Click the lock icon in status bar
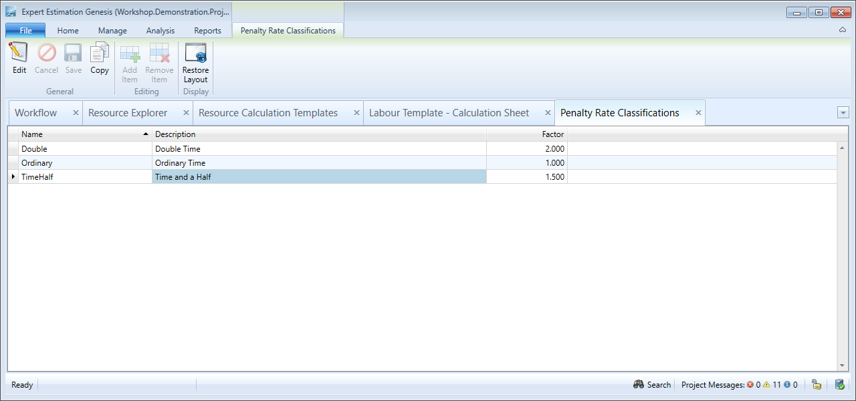 click(x=816, y=385)
